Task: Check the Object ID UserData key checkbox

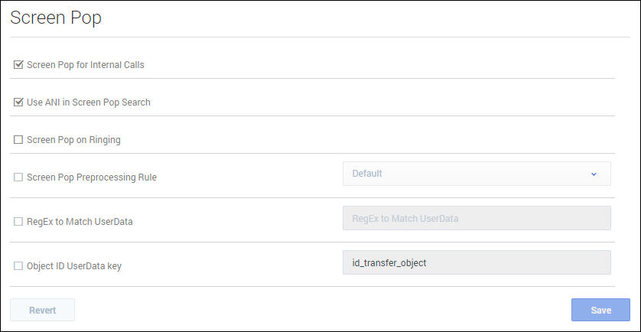Action: [18, 266]
